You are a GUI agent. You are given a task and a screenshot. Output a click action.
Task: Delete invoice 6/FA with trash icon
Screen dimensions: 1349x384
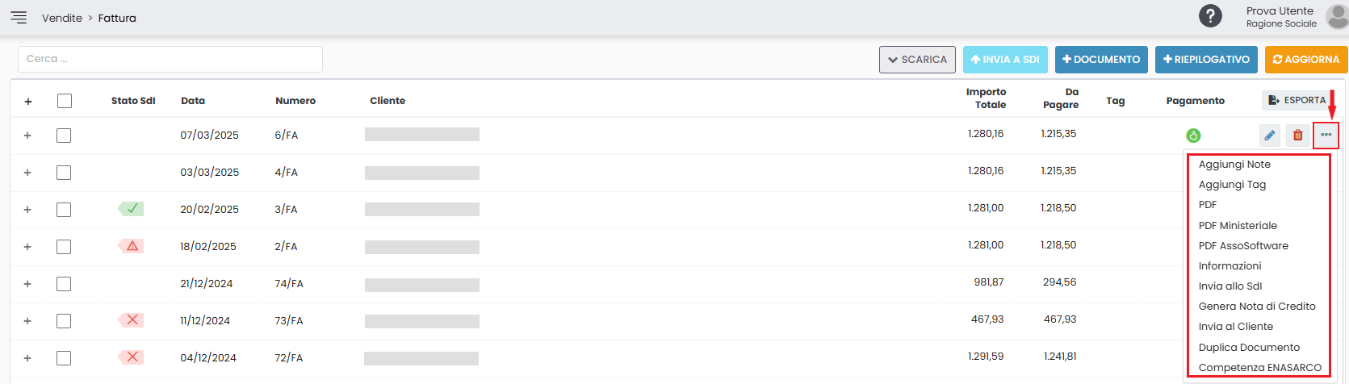1298,135
